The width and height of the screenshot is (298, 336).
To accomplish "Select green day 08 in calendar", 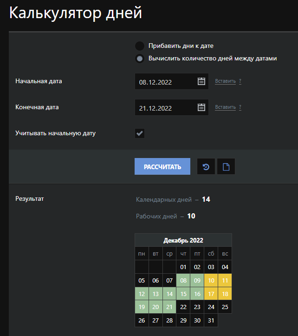I will coord(183,281).
